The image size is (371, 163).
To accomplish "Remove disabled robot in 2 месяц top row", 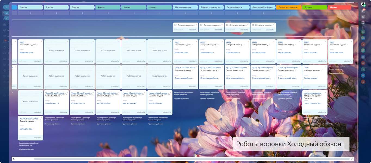I will point(67,41).
